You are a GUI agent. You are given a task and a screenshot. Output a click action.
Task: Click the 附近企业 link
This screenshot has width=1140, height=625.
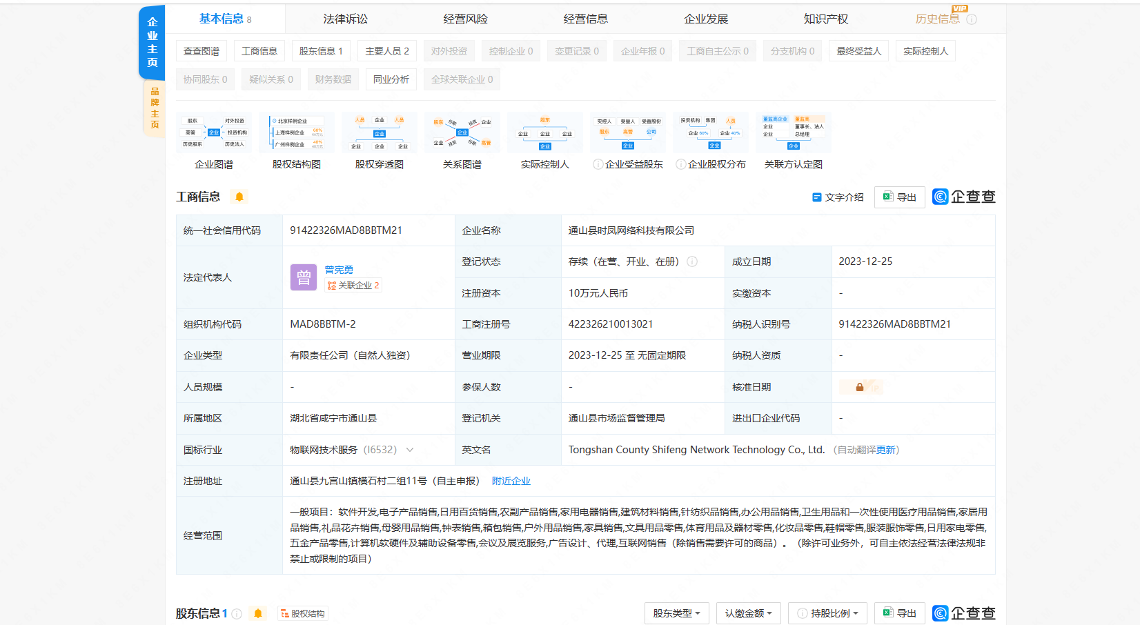pyautogui.click(x=511, y=481)
